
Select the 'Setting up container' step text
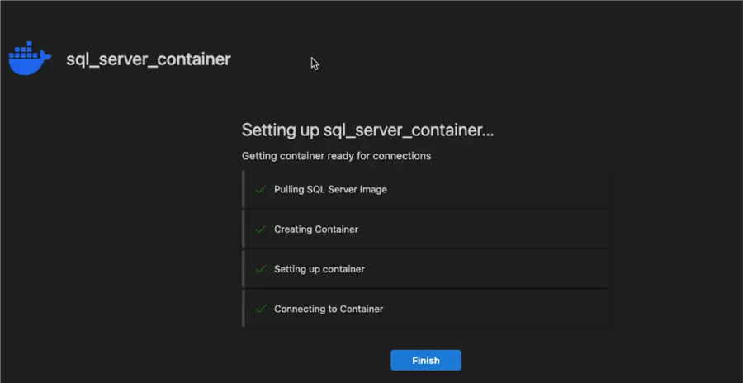click(319, 269)
